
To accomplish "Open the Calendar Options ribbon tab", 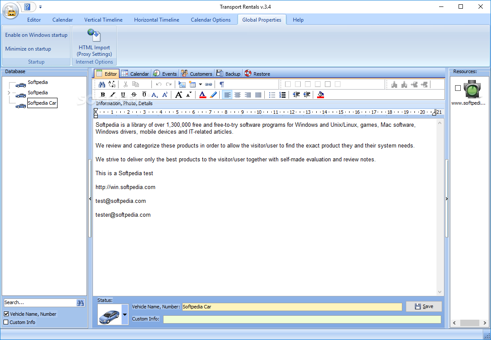I will [211, 20].
